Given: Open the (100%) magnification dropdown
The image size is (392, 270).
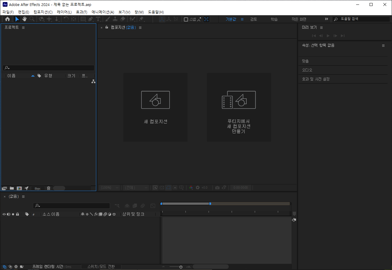Looking at the screenshot, I should coord(109,187).
